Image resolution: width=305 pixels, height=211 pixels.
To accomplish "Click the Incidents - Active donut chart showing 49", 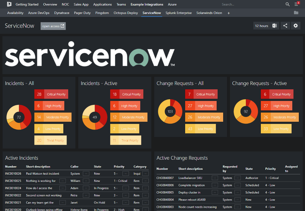I will (95, 117).
